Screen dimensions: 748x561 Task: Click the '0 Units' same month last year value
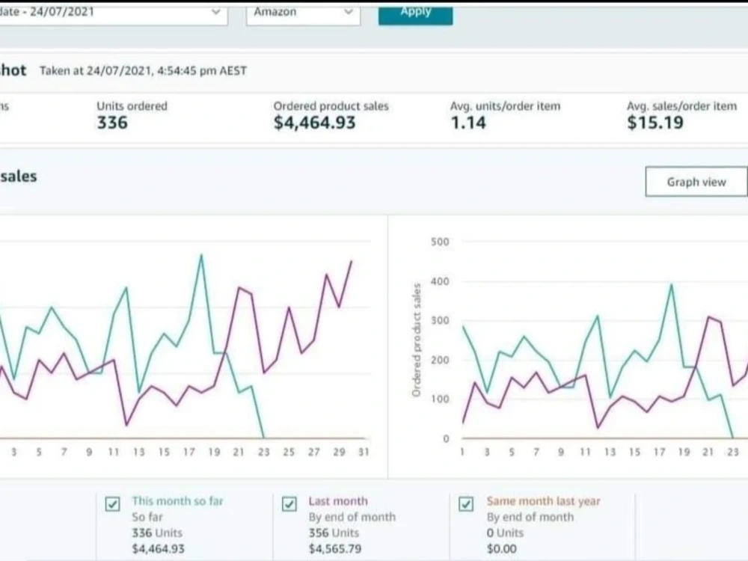[x=505, y=533]
